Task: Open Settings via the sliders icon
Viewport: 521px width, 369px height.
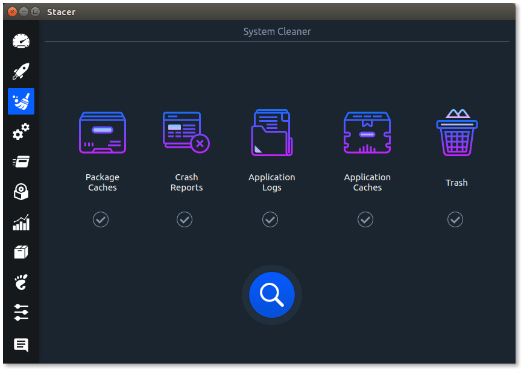Action: pyautogui.click(x=21, y=312)
